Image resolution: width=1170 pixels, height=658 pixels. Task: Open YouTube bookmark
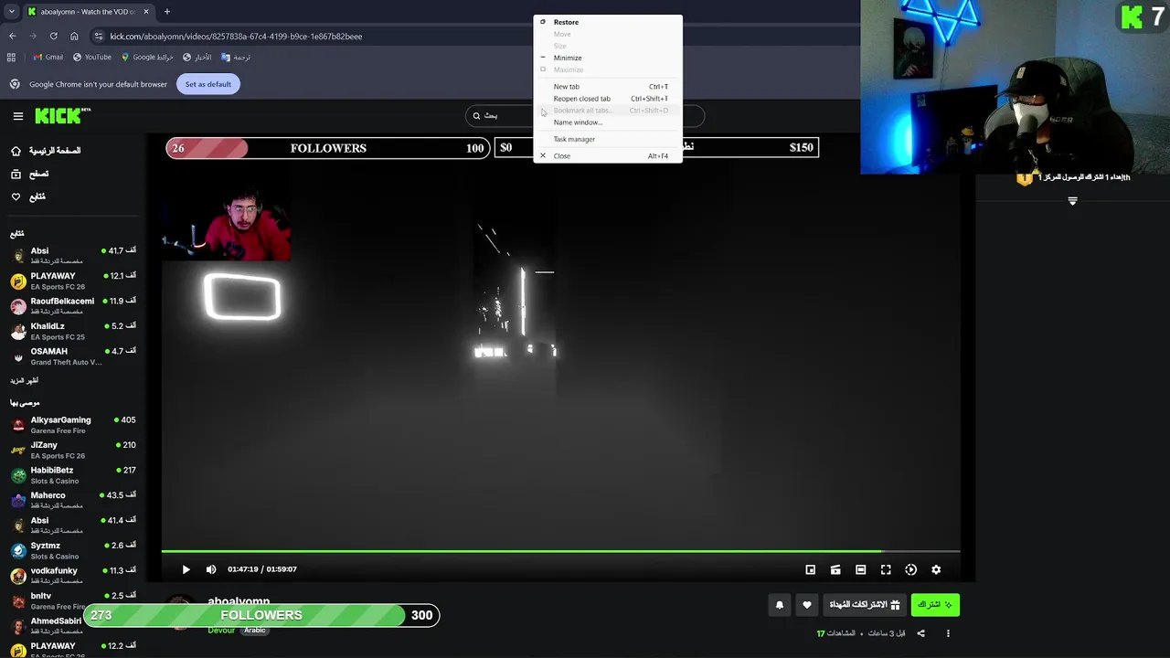(91, 58)
